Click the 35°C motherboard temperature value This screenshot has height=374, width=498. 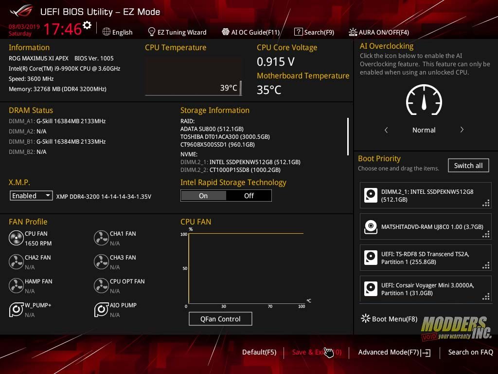pos(269,90)
